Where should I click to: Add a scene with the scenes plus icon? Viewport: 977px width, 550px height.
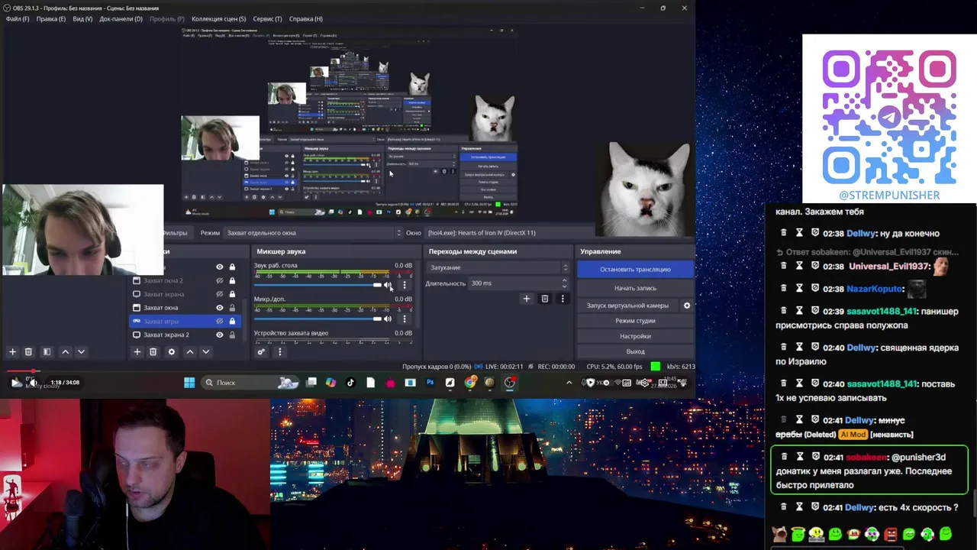click(12, 351)
